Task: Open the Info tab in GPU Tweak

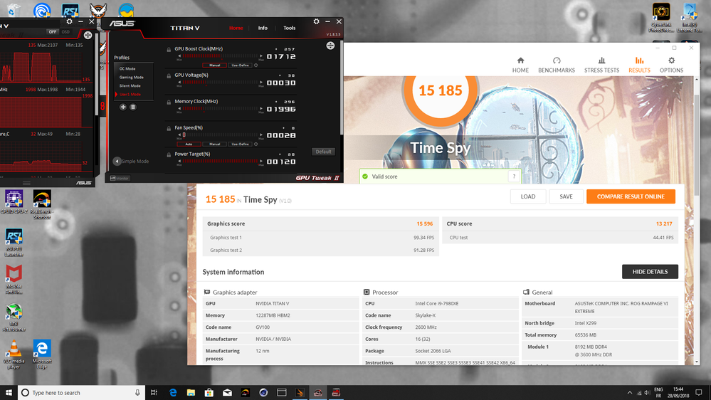Action: pos(263,28)
